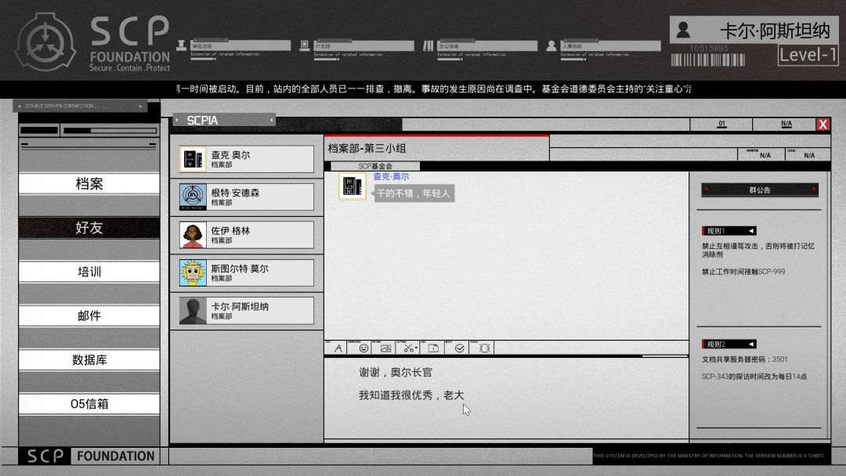Click the SCP Foundation logo emblem
This screenshot has width=846, height=476.
click(46, 45)
